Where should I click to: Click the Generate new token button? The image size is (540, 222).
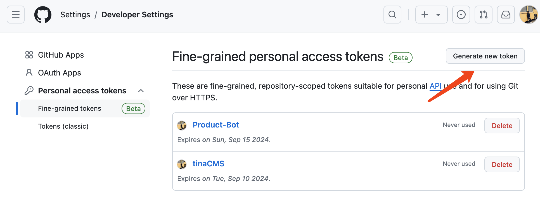point(485,56)
